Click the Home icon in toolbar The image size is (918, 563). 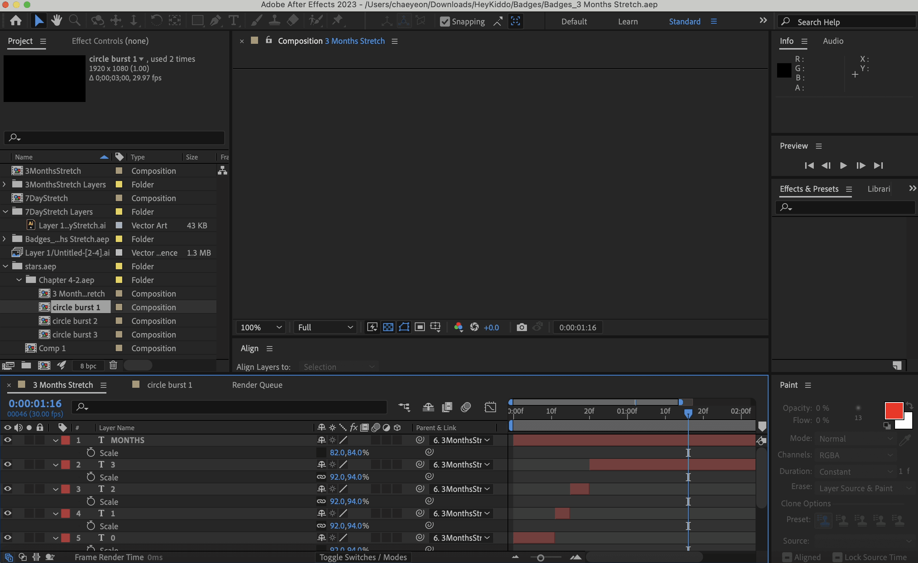click(16, 20)
